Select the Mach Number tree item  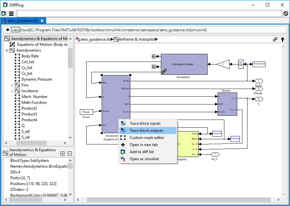(x=31, y=97)
